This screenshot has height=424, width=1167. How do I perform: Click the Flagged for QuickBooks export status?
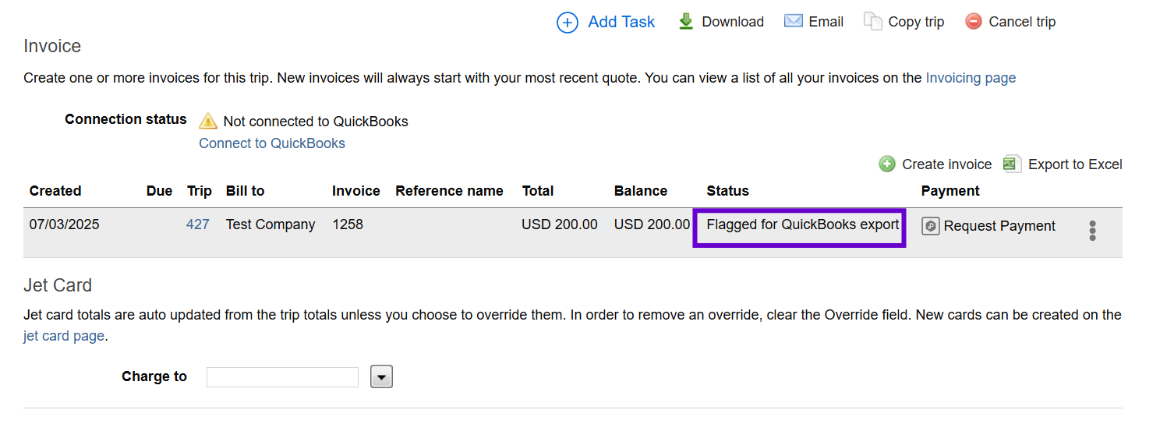(803, 224)
